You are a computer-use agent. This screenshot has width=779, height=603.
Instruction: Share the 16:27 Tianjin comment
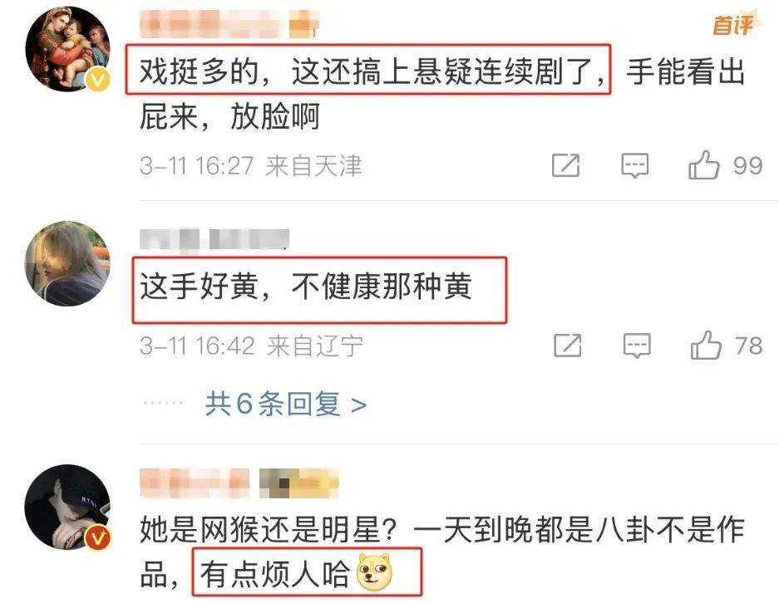(x=566, y=165)
